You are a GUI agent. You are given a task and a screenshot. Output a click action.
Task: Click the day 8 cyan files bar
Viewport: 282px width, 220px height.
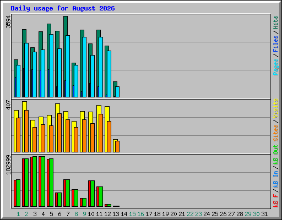[76, 81]
